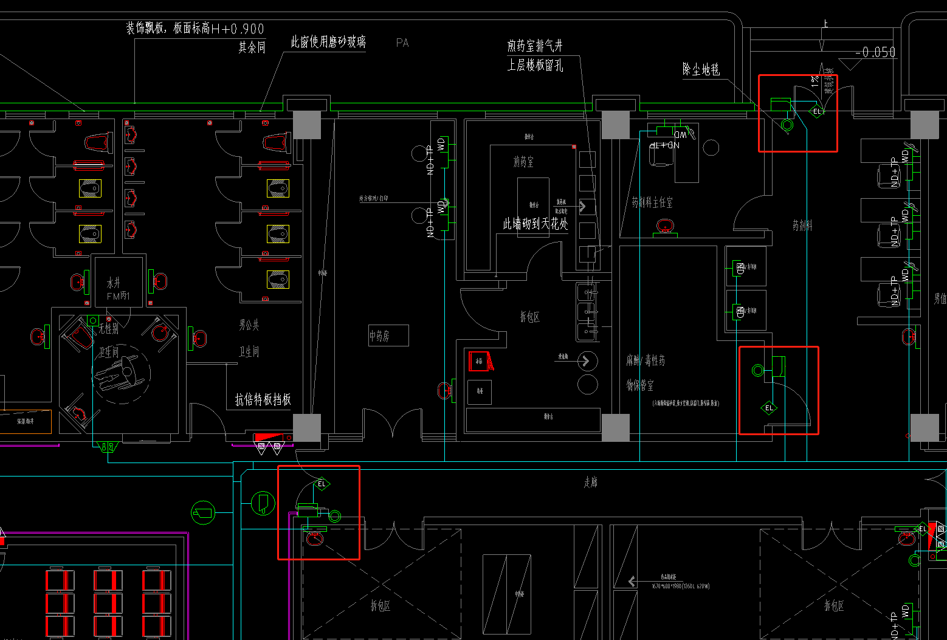Click the 药剂科主任室 room label

(x=652, y=202)
